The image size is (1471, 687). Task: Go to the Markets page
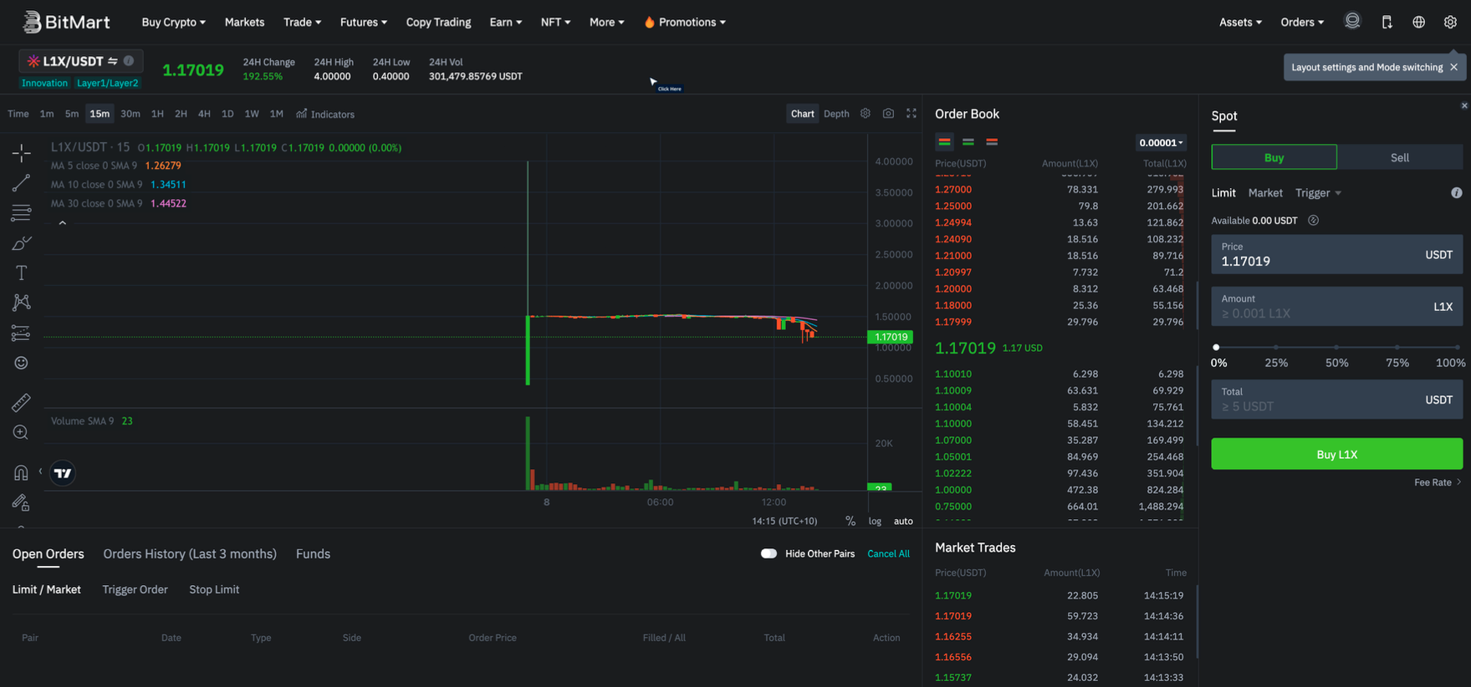[x=244, y=23]
